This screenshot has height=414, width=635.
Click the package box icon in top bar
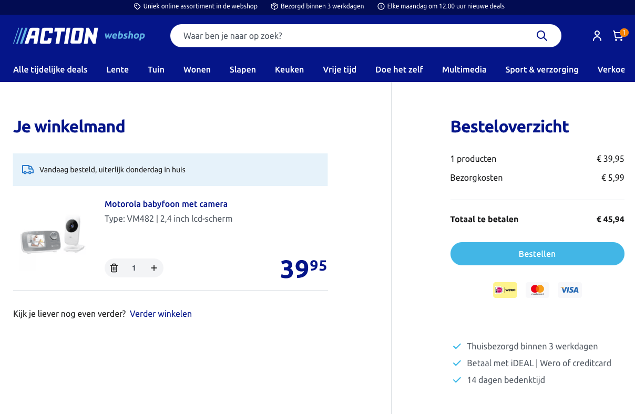tap(274, 6)
